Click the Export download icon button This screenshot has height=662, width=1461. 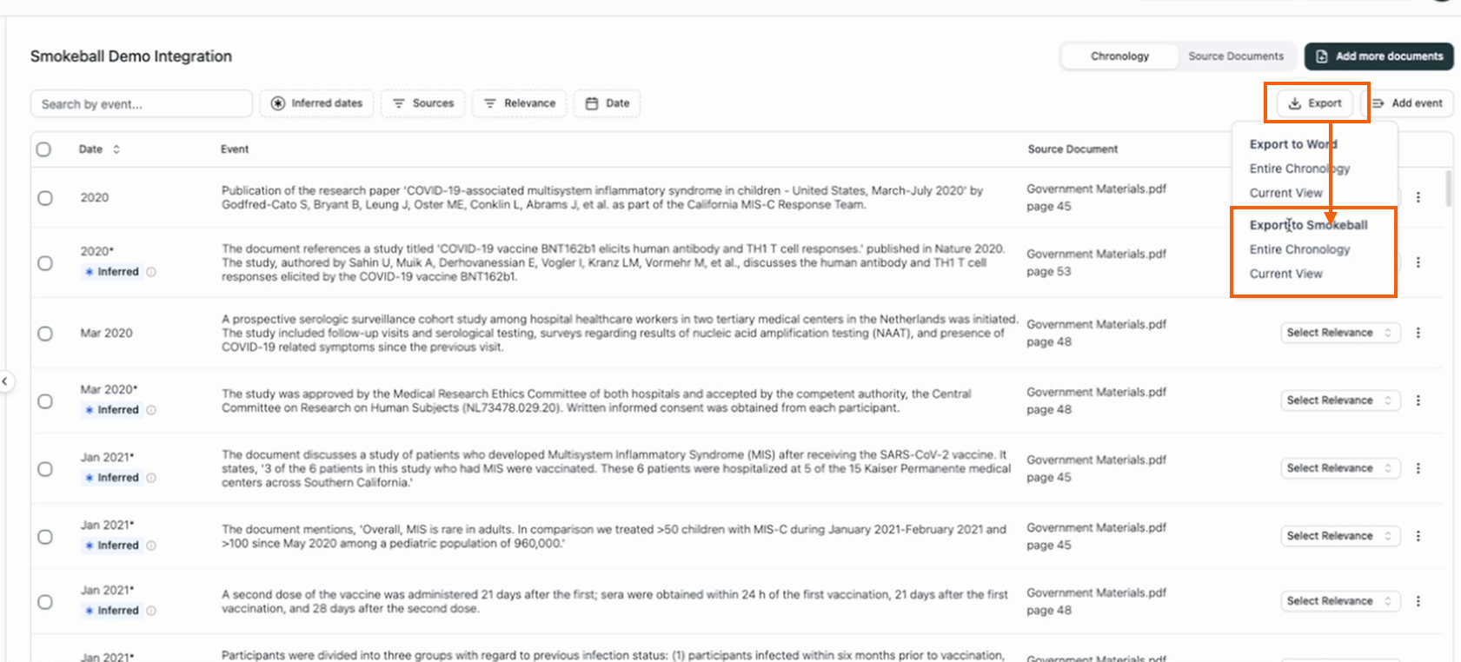click(x=1315, y=103)
